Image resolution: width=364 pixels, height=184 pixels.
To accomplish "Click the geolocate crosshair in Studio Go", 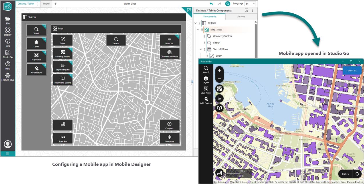I will coord(357,174).
